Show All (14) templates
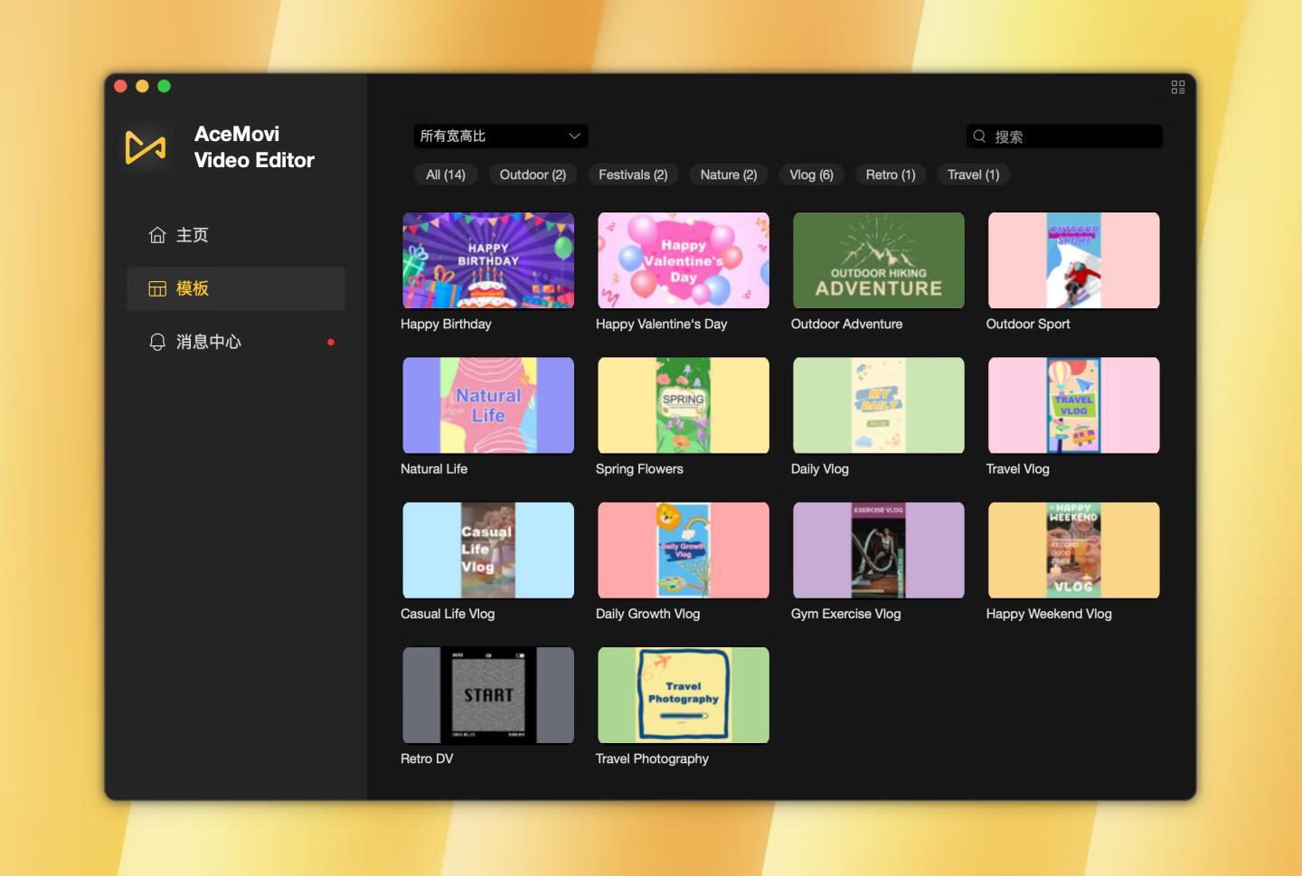 (446, 174)
